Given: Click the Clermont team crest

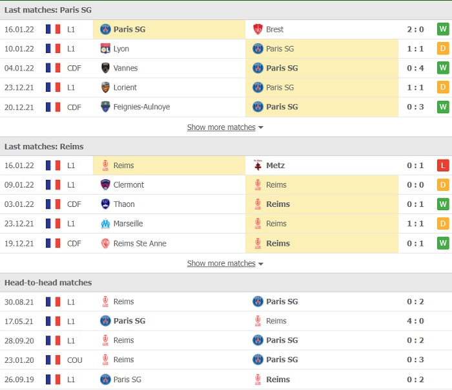Looking at the screenshot, I should click(x=105, y=184).
